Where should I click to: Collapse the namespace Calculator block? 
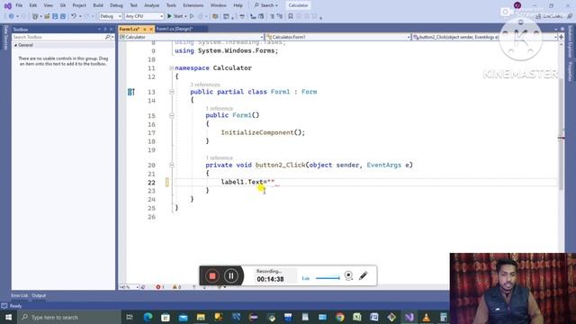pyautogui.click(x=171, y=68)
